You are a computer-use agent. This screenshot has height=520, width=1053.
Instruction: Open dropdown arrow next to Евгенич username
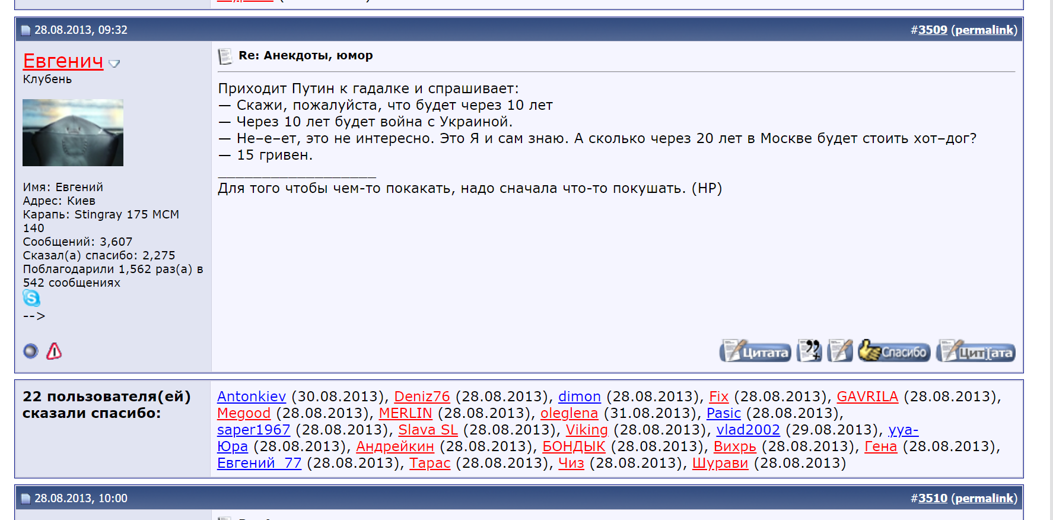114,64
